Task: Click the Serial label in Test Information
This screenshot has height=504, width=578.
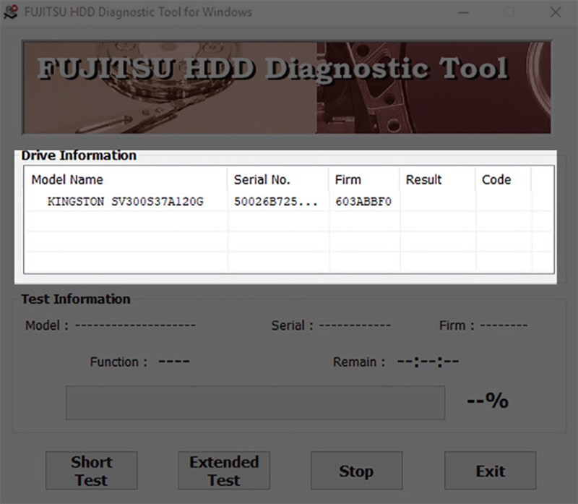Action: click(x=293, y=326)
